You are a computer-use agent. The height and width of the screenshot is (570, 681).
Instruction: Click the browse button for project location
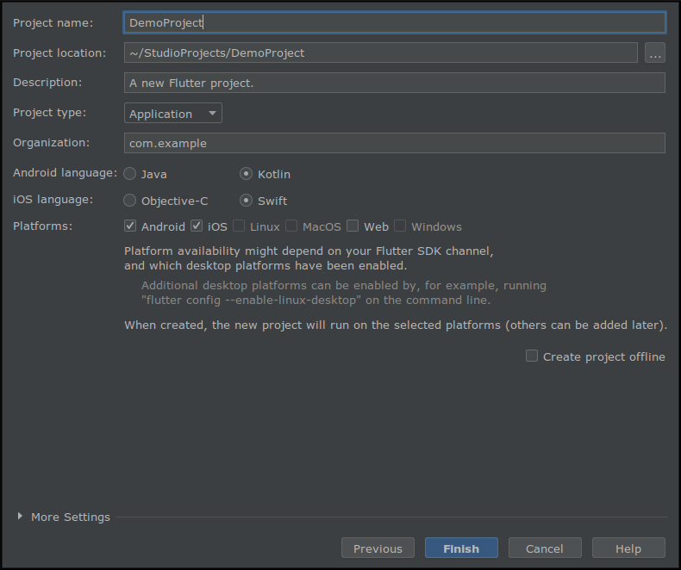click(x=655, y=53)
